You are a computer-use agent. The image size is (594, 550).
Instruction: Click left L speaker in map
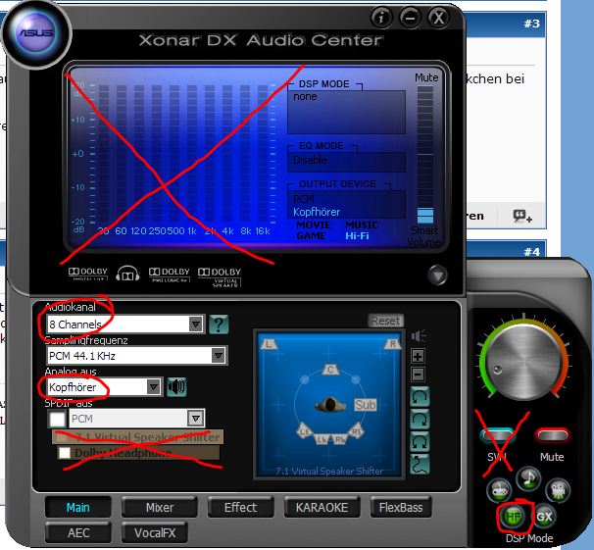click(x=270, y=343)
